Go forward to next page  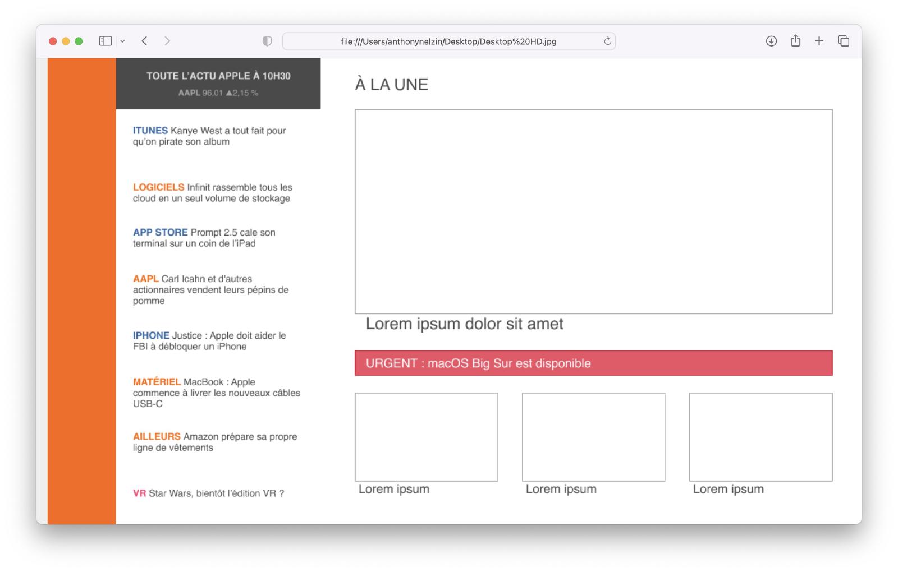[167, 41]
